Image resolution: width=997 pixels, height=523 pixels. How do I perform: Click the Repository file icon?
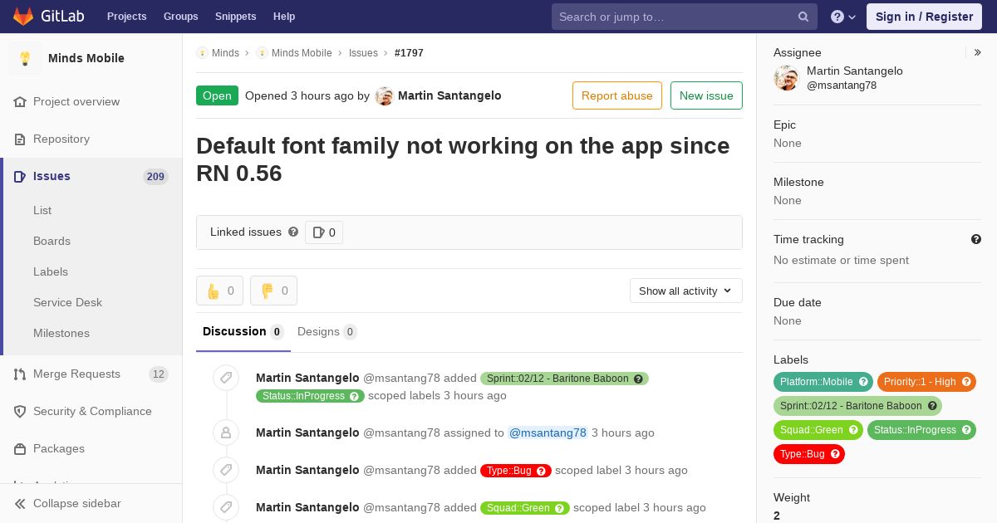20,139
